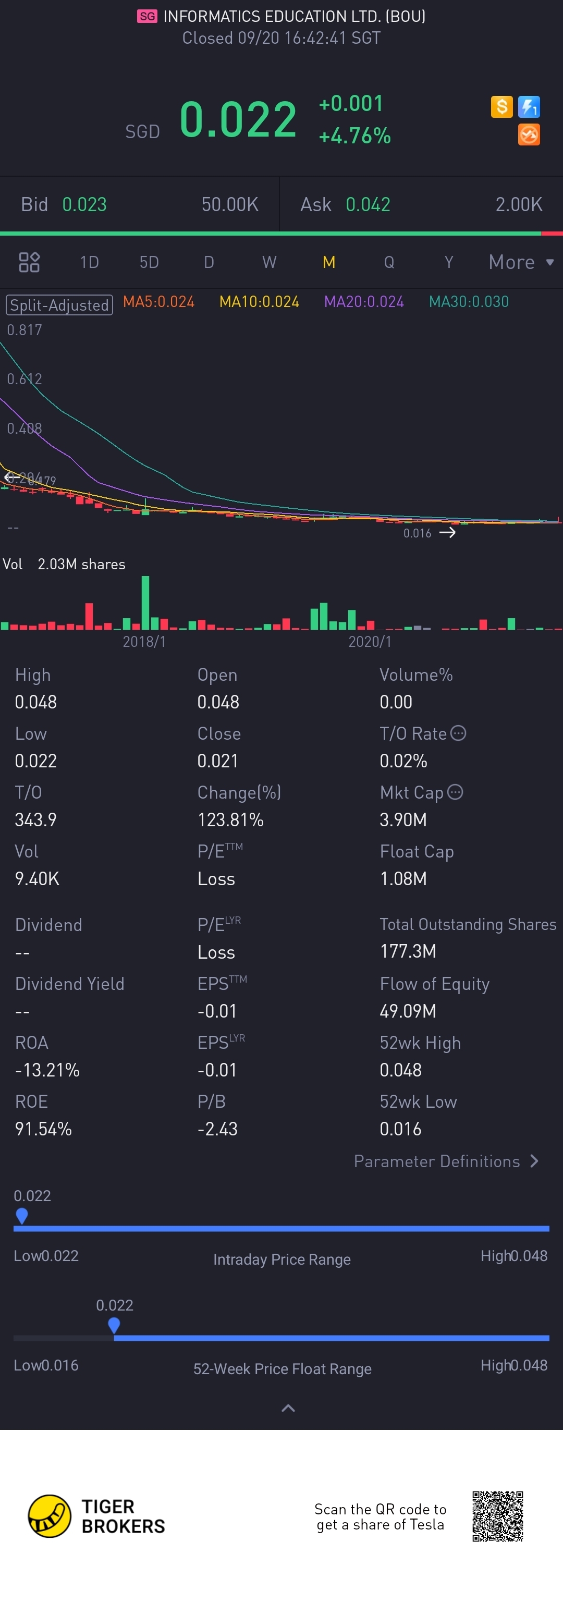Switch to the 5D chart tab
Image resolution: width=563 pixels, height=1603 pixels.
pos(149,262)
